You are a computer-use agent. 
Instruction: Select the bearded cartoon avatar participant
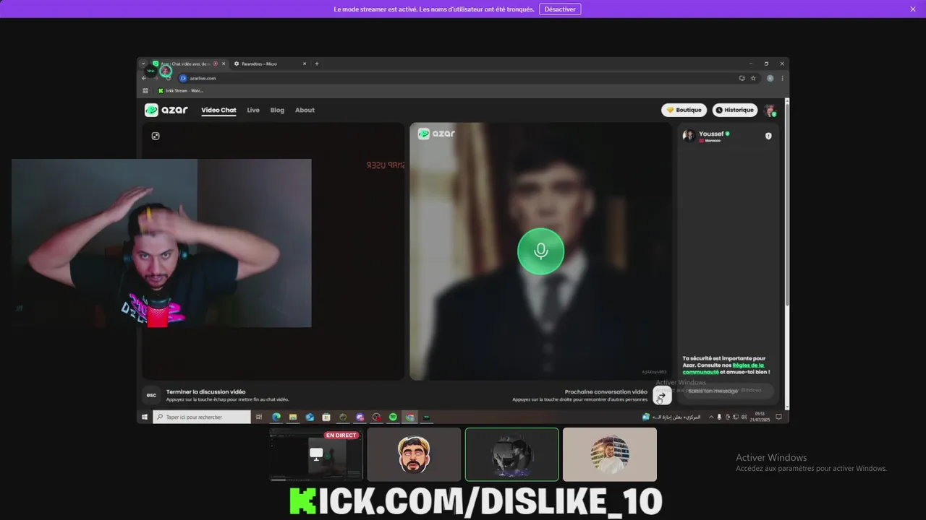(x=414, y=454)
